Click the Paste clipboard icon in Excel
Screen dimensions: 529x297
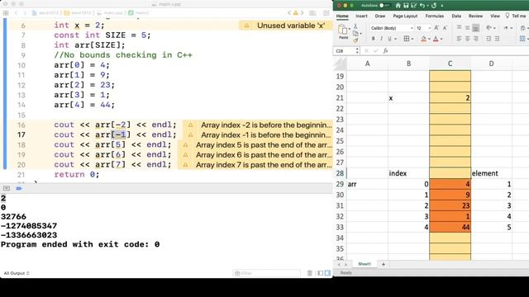coord(343,30)
